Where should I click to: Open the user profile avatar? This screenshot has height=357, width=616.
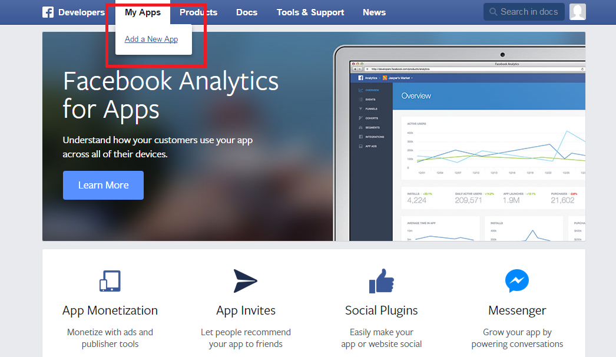click(578, 12)
